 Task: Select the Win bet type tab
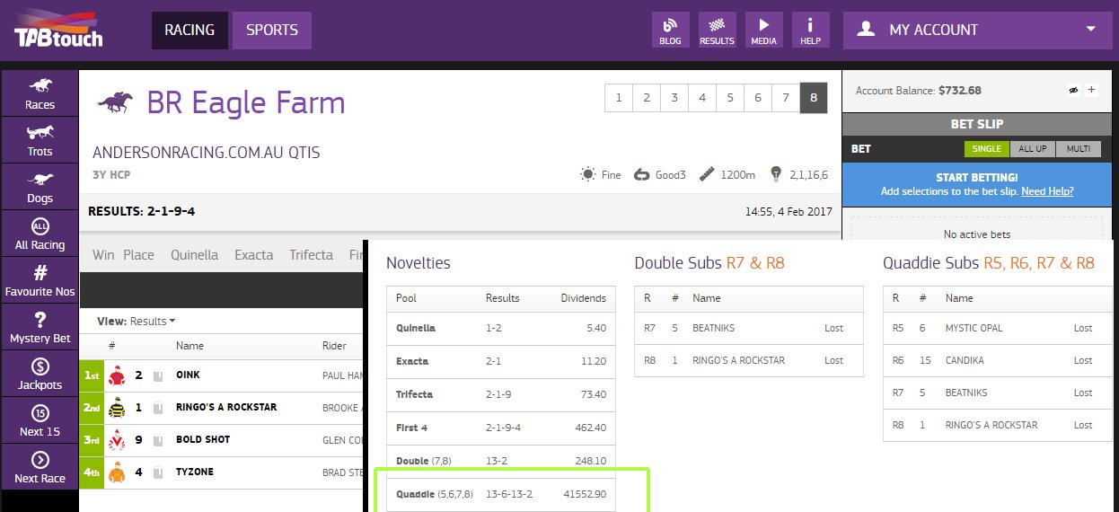(x=103, y=255)
